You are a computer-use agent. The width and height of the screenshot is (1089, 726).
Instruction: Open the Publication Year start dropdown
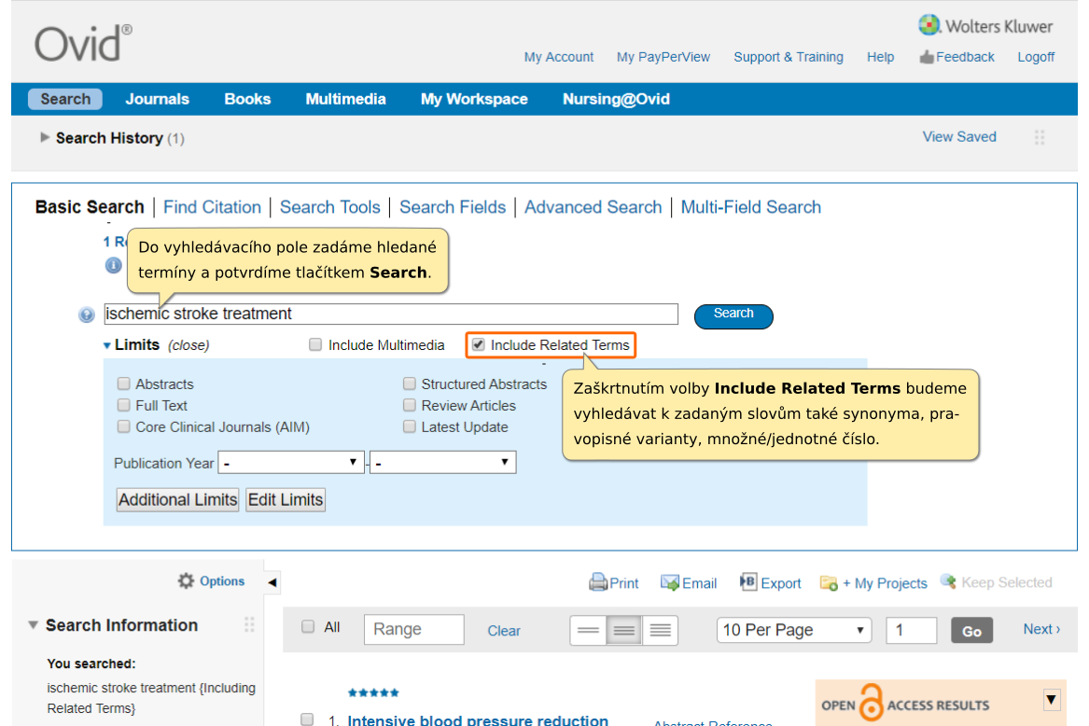pos(291,462)
